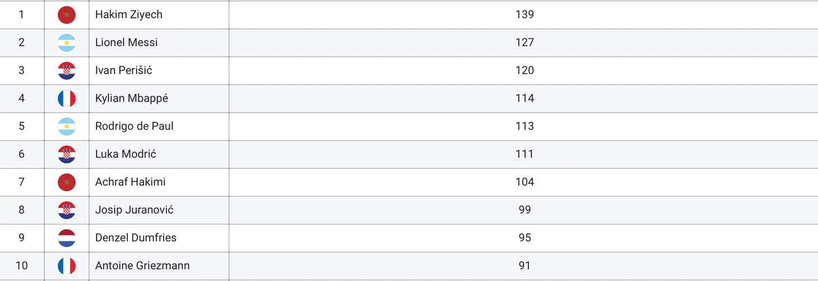Screen dimensions: 818x281
Task: Click Croatia flag icon beside Josip Juranović
Action: click(67, 210)
